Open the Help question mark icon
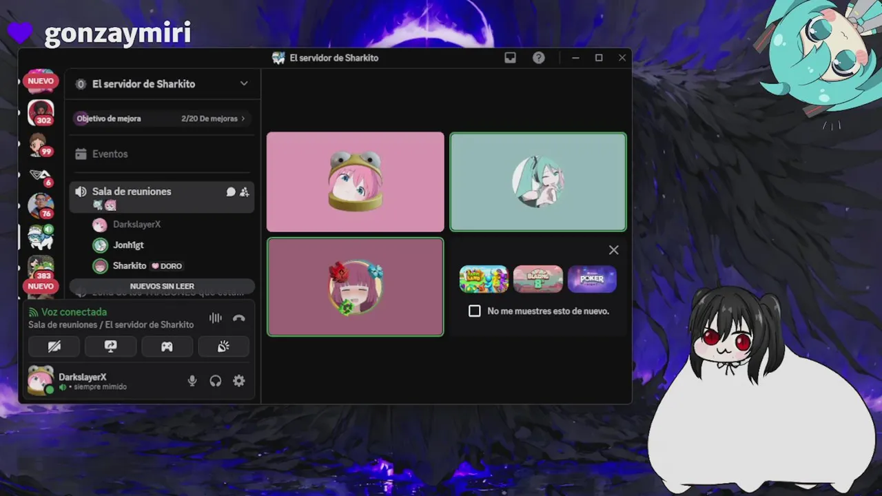 (539, 58)
